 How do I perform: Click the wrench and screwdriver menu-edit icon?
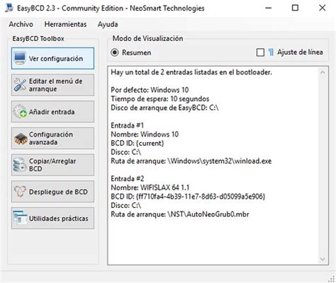click(x=20, y=85)
